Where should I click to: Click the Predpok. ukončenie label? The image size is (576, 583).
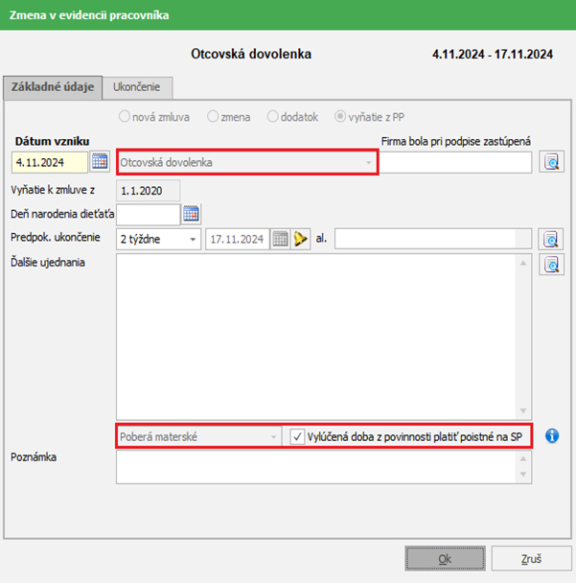(56, 237)
